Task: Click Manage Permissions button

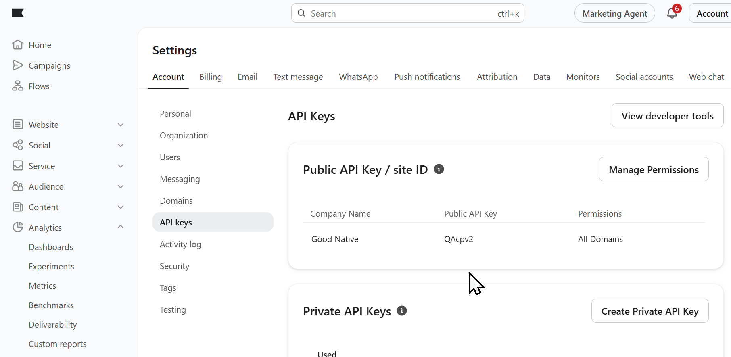Action: pyautogui.click(x=654, y=169)
